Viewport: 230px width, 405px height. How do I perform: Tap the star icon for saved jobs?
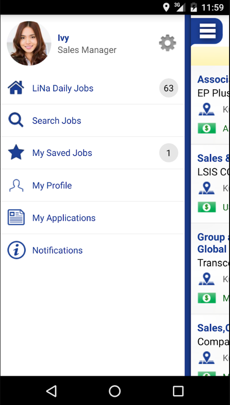[16, 152]
